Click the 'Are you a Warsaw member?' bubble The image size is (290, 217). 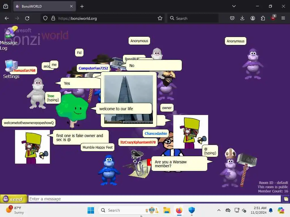(x=179, y=164)
